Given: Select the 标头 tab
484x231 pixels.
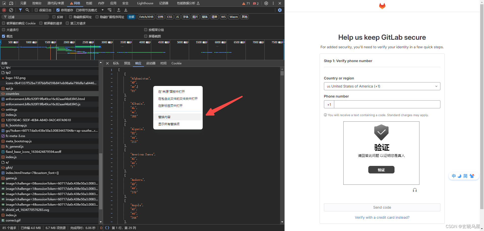Looking at the screenshot, I should [116, 63].
